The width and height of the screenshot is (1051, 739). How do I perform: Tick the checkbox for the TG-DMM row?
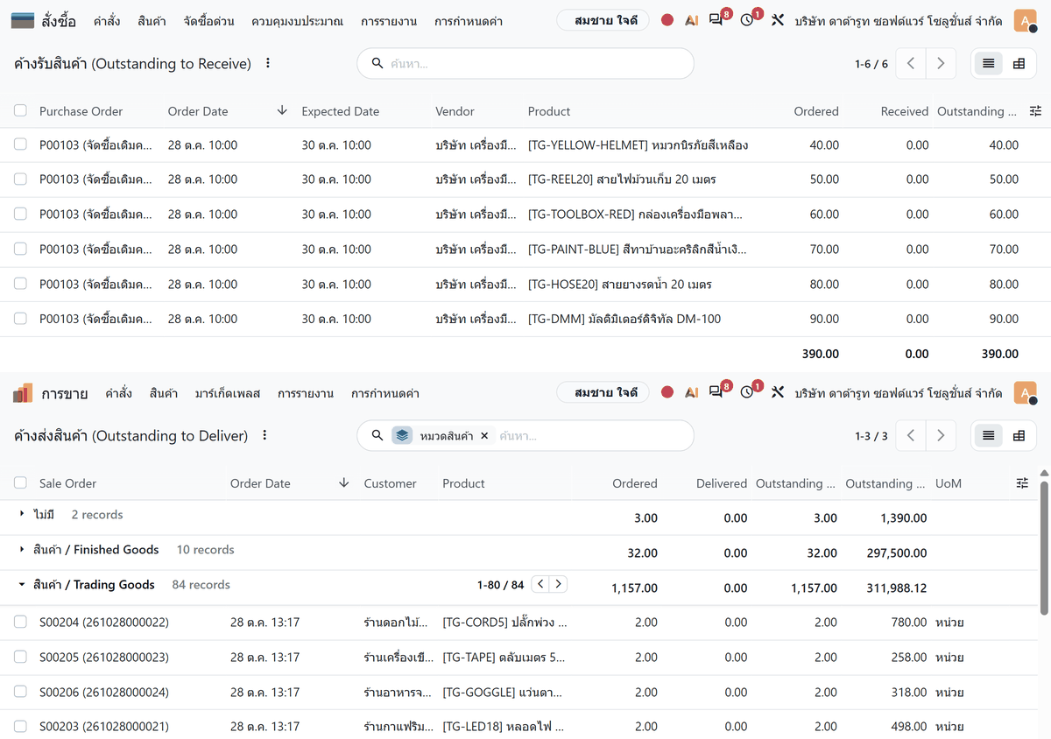pyautogui.click(x=20, y=319)
